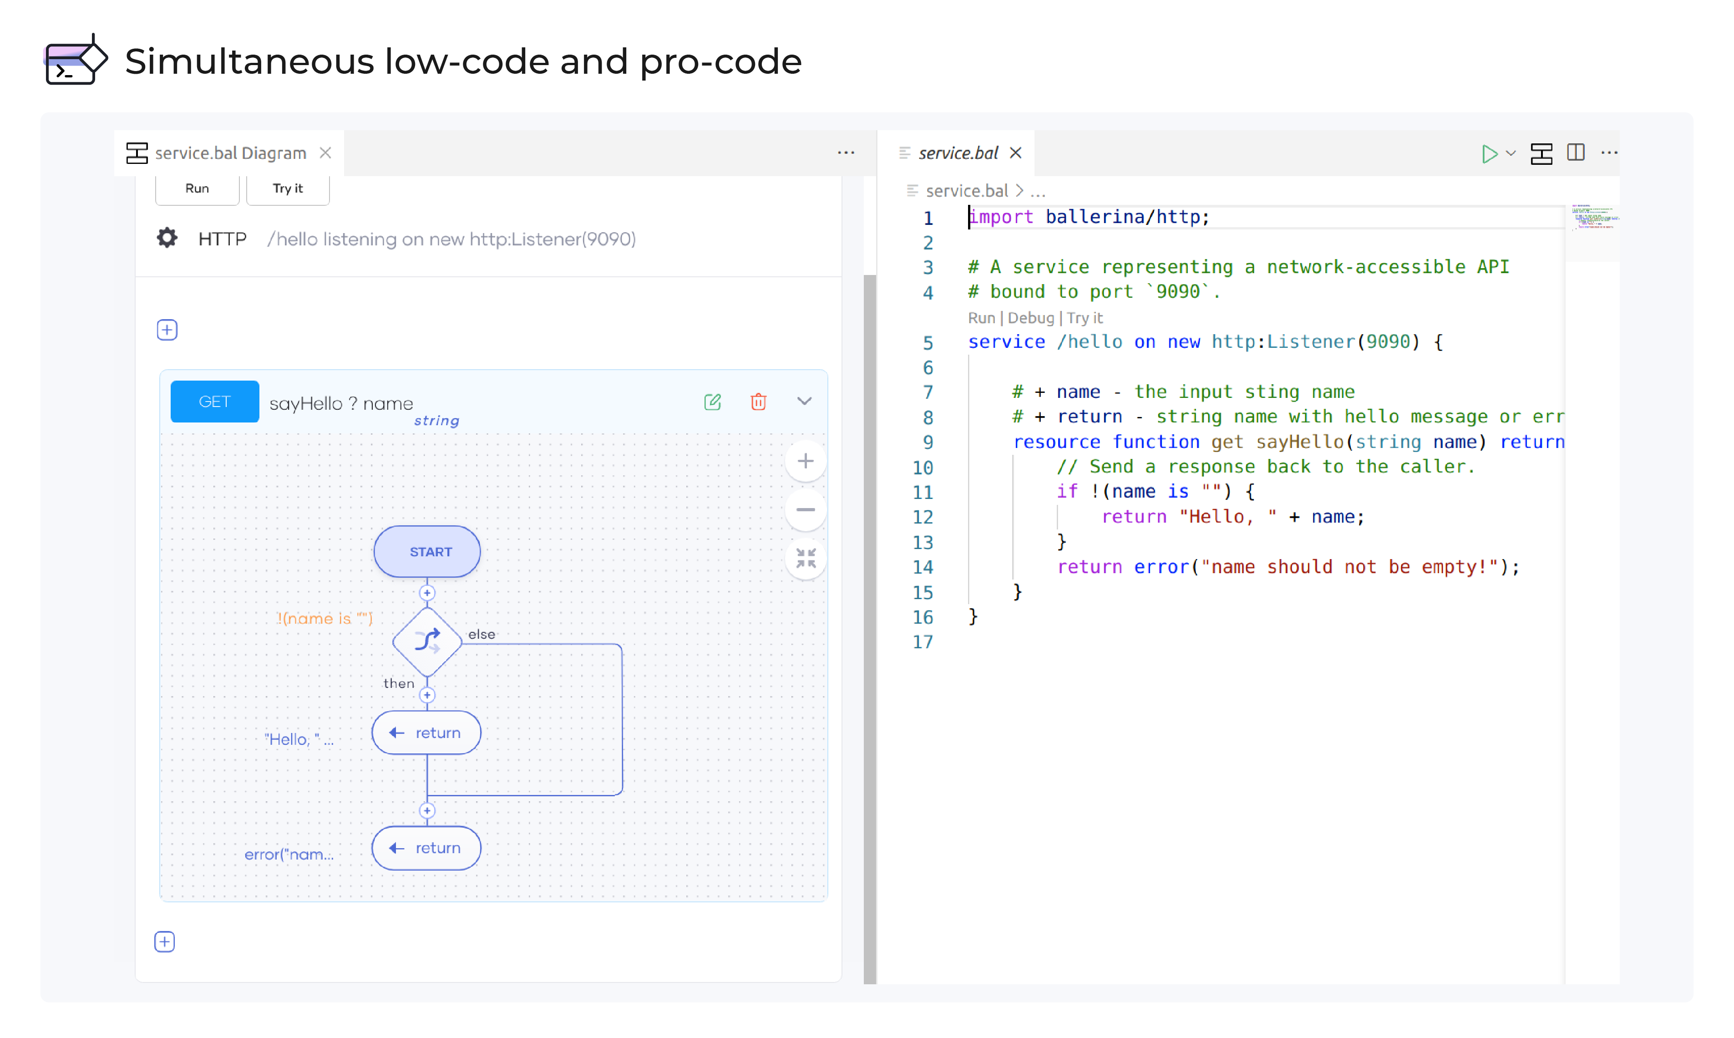This screenshot has width=1734, height=1038.
Task: Fit the diagram to screen with the collapse-arrows icon
Action: (x=806, y=558)
